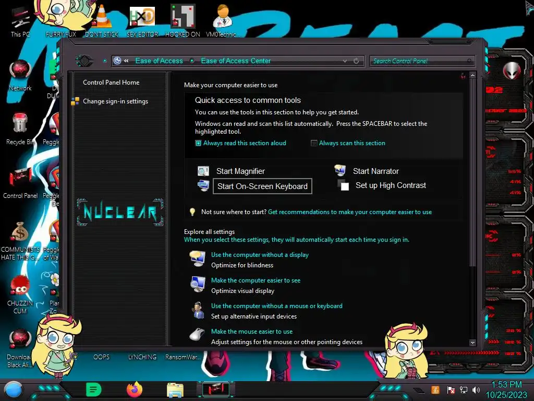Viewport: 534px width, 401px height.
Task: Open Make the computer easier to see
Action: coord(256,280)
